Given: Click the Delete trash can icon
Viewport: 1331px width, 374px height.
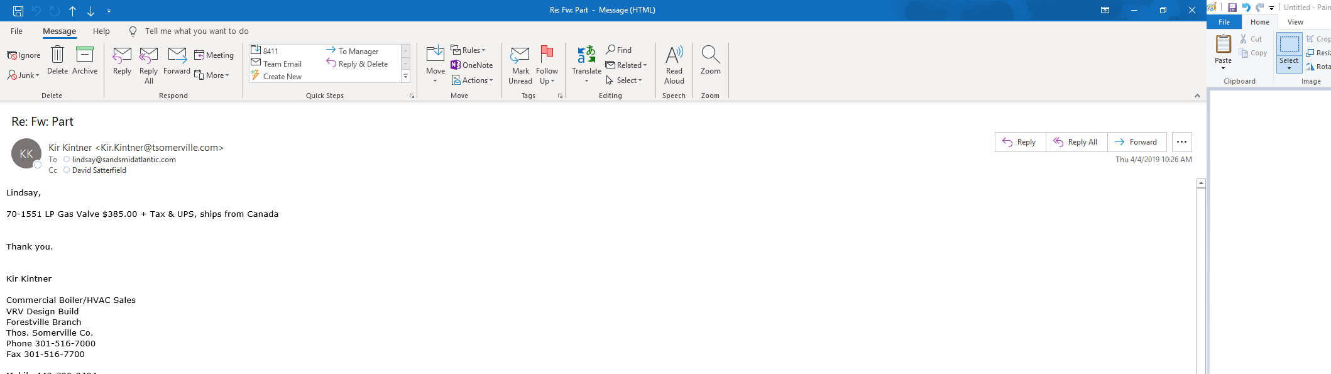Looking at the screenshot, I should tap(57, 55).
